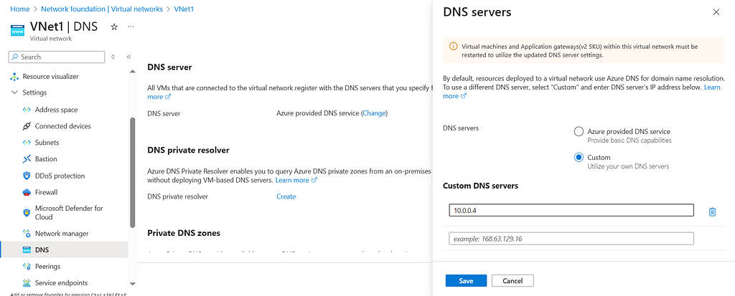Viewport: 735px width, 296px height.
Task: Go to Service endpoints page
Action: [61, 283]
